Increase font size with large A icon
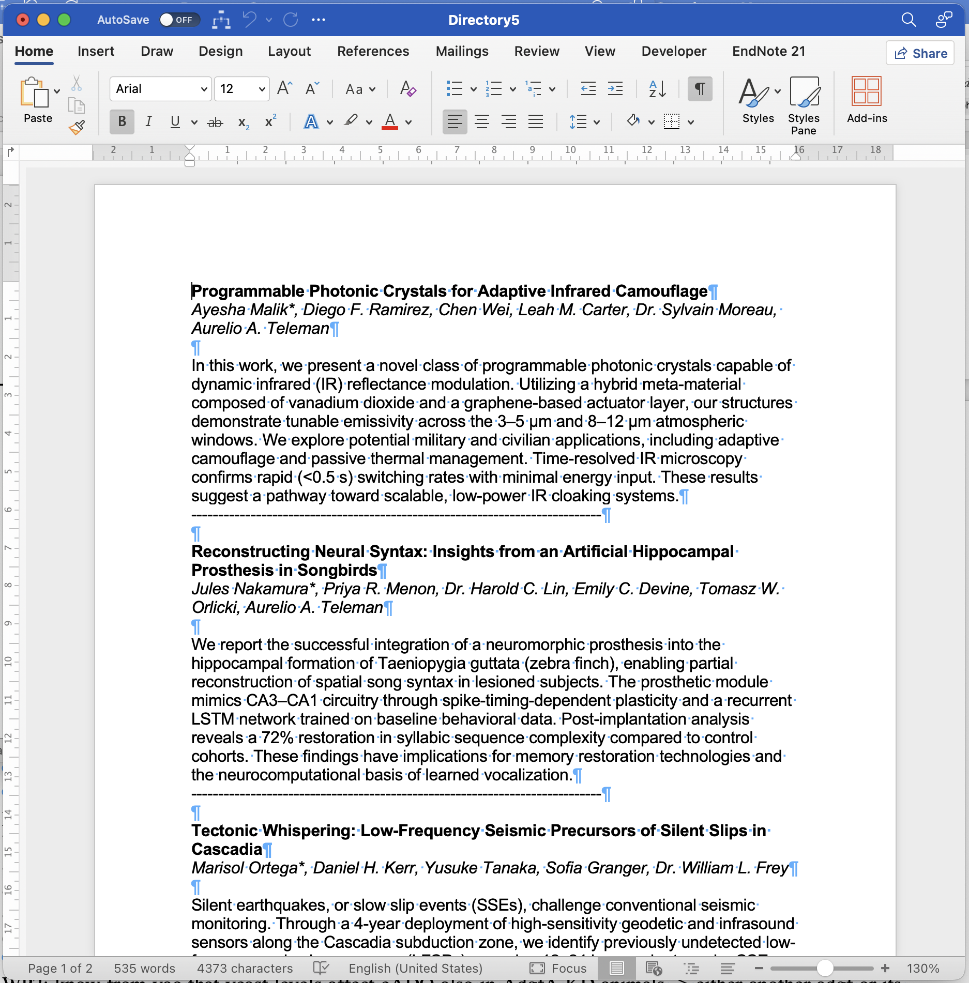This screenshot has height=983, width=969. [285, 88]
